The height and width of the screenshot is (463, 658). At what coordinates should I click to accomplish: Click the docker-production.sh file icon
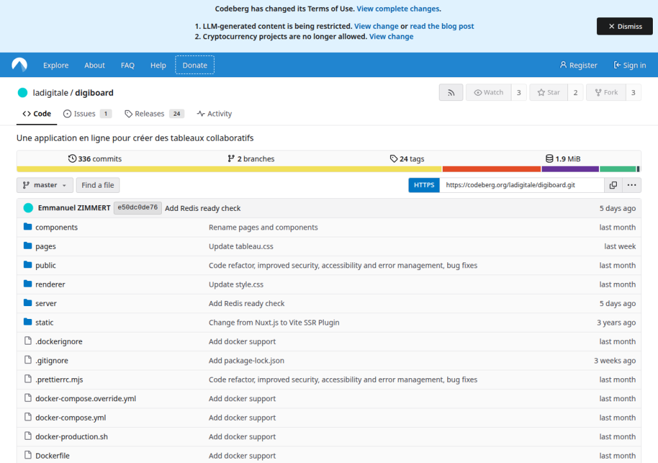coord(28,436)
